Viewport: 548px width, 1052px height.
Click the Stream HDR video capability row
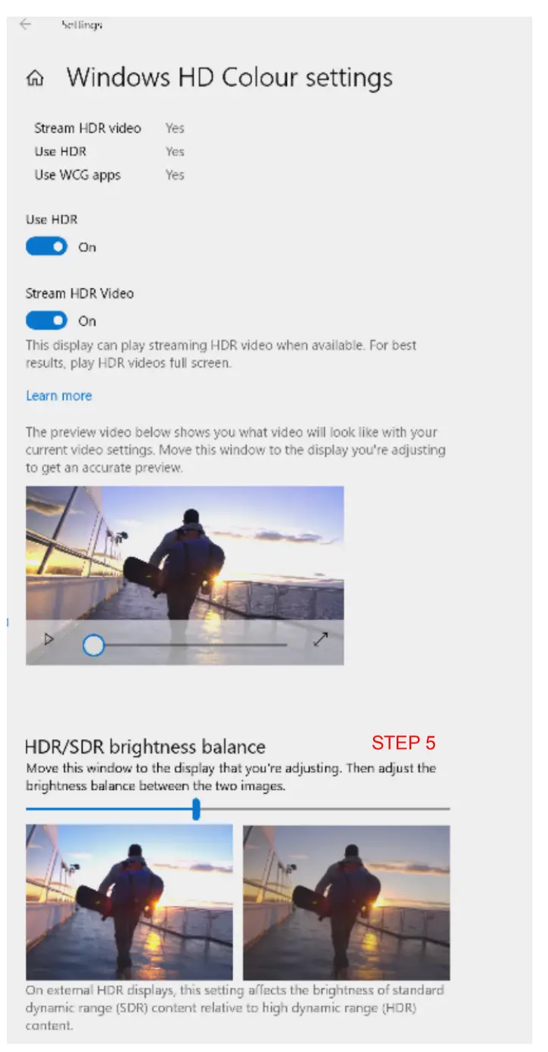point(110,128)
